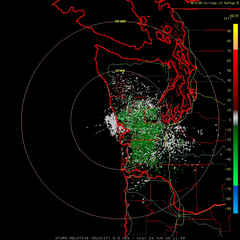Image resolution: width=240 pixels, height=240 pixels.
Task: Select the 60 value on velocity scale
Action: [229, 61]
